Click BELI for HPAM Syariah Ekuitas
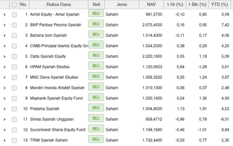Viewport: 233px width, 146px height. pos(96,66)
